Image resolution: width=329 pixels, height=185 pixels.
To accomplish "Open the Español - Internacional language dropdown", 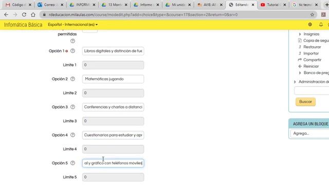I will pos(72,25).
